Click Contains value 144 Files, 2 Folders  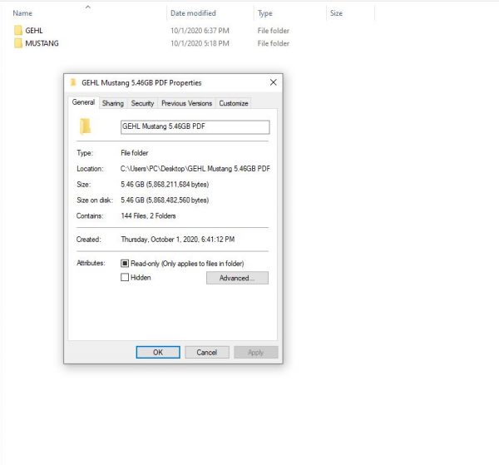click(x=148, y=215)
